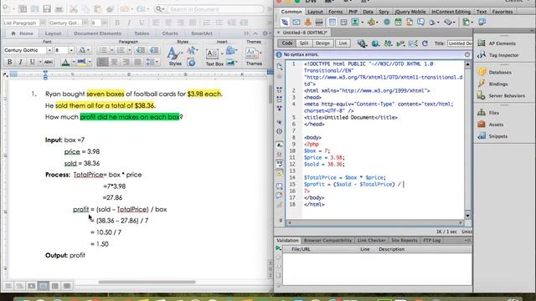The image size is (536, 301).
Task: Align text left in Word ribbon
Action: 102,62
